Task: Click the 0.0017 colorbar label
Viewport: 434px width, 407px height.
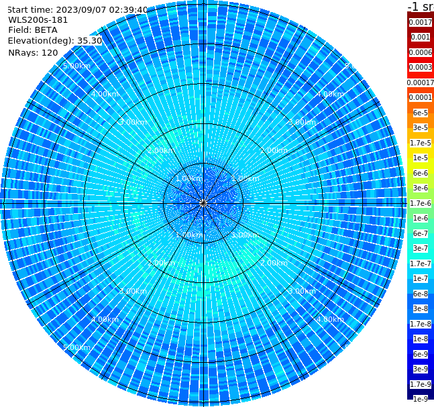Action: click(421, 22)
